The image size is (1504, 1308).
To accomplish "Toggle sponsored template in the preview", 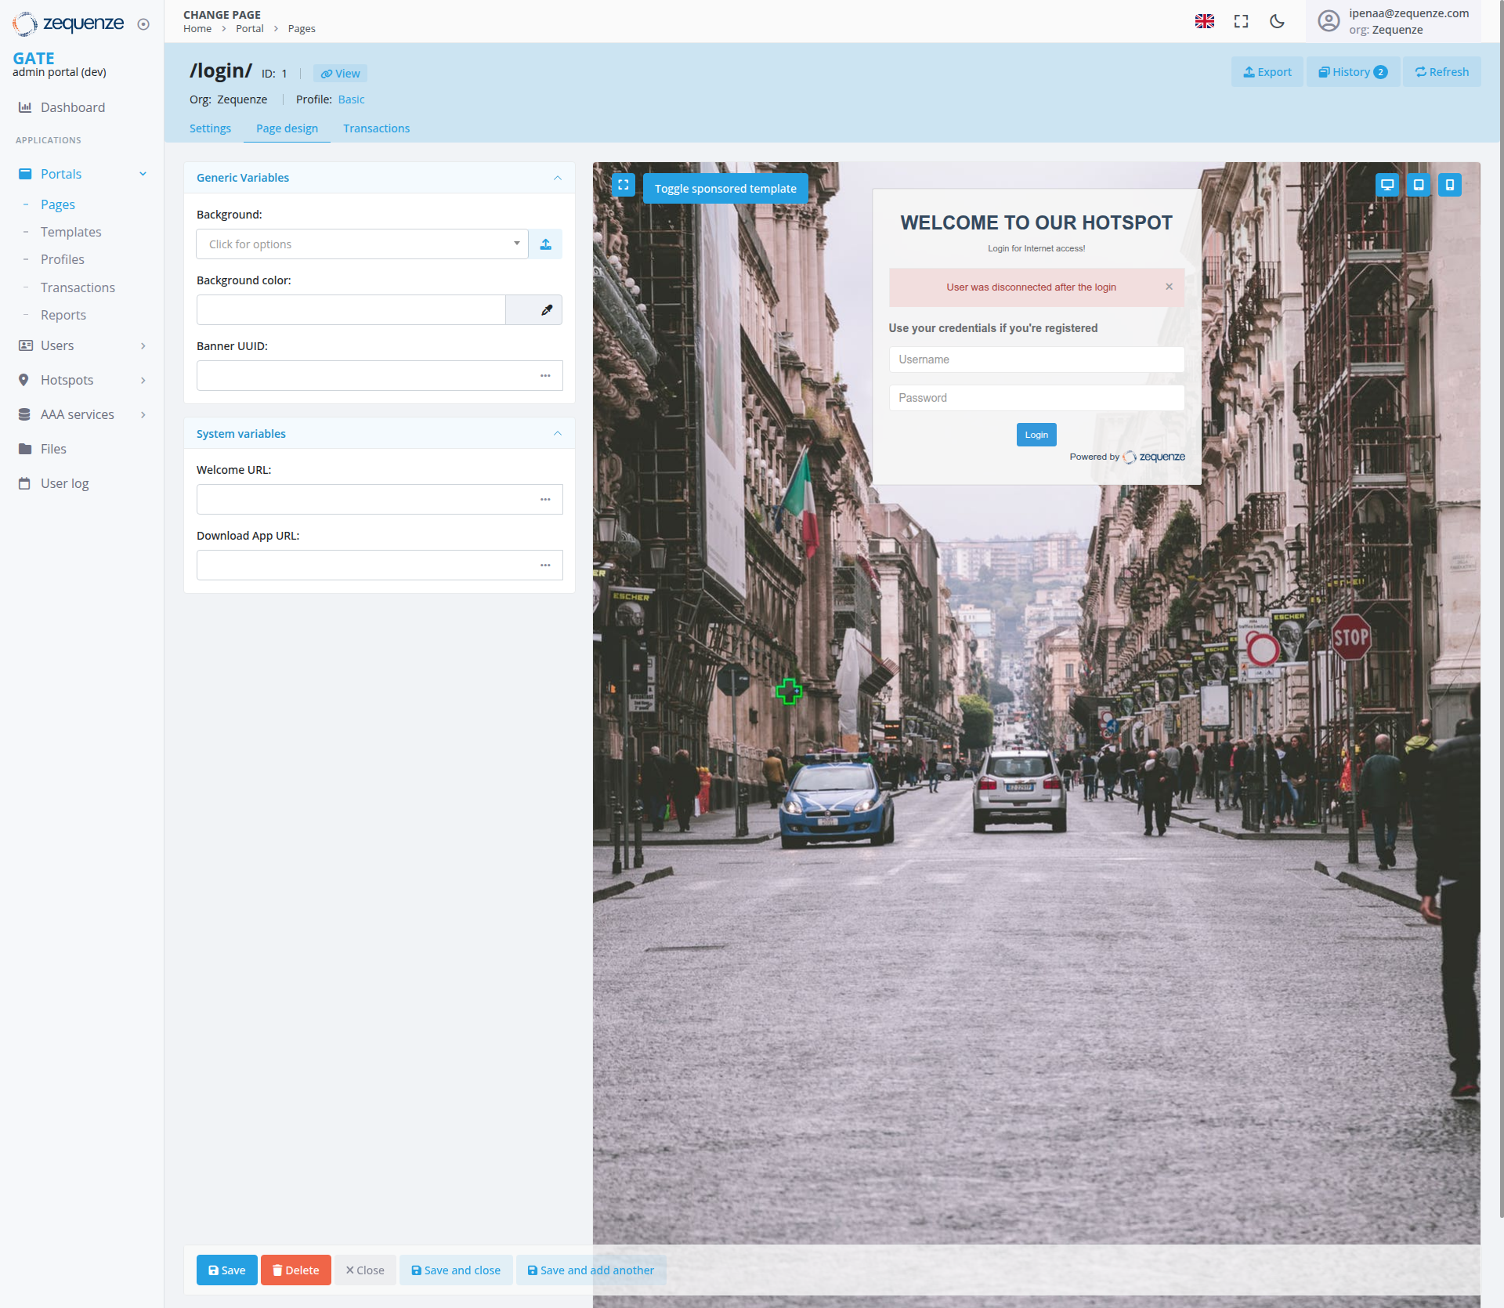I will point(725,188).
